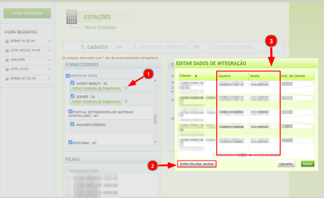Click the Exibir/Ocultar senhas button
Image resolution: width=324 pixels, height=198 pixels.
197,164
